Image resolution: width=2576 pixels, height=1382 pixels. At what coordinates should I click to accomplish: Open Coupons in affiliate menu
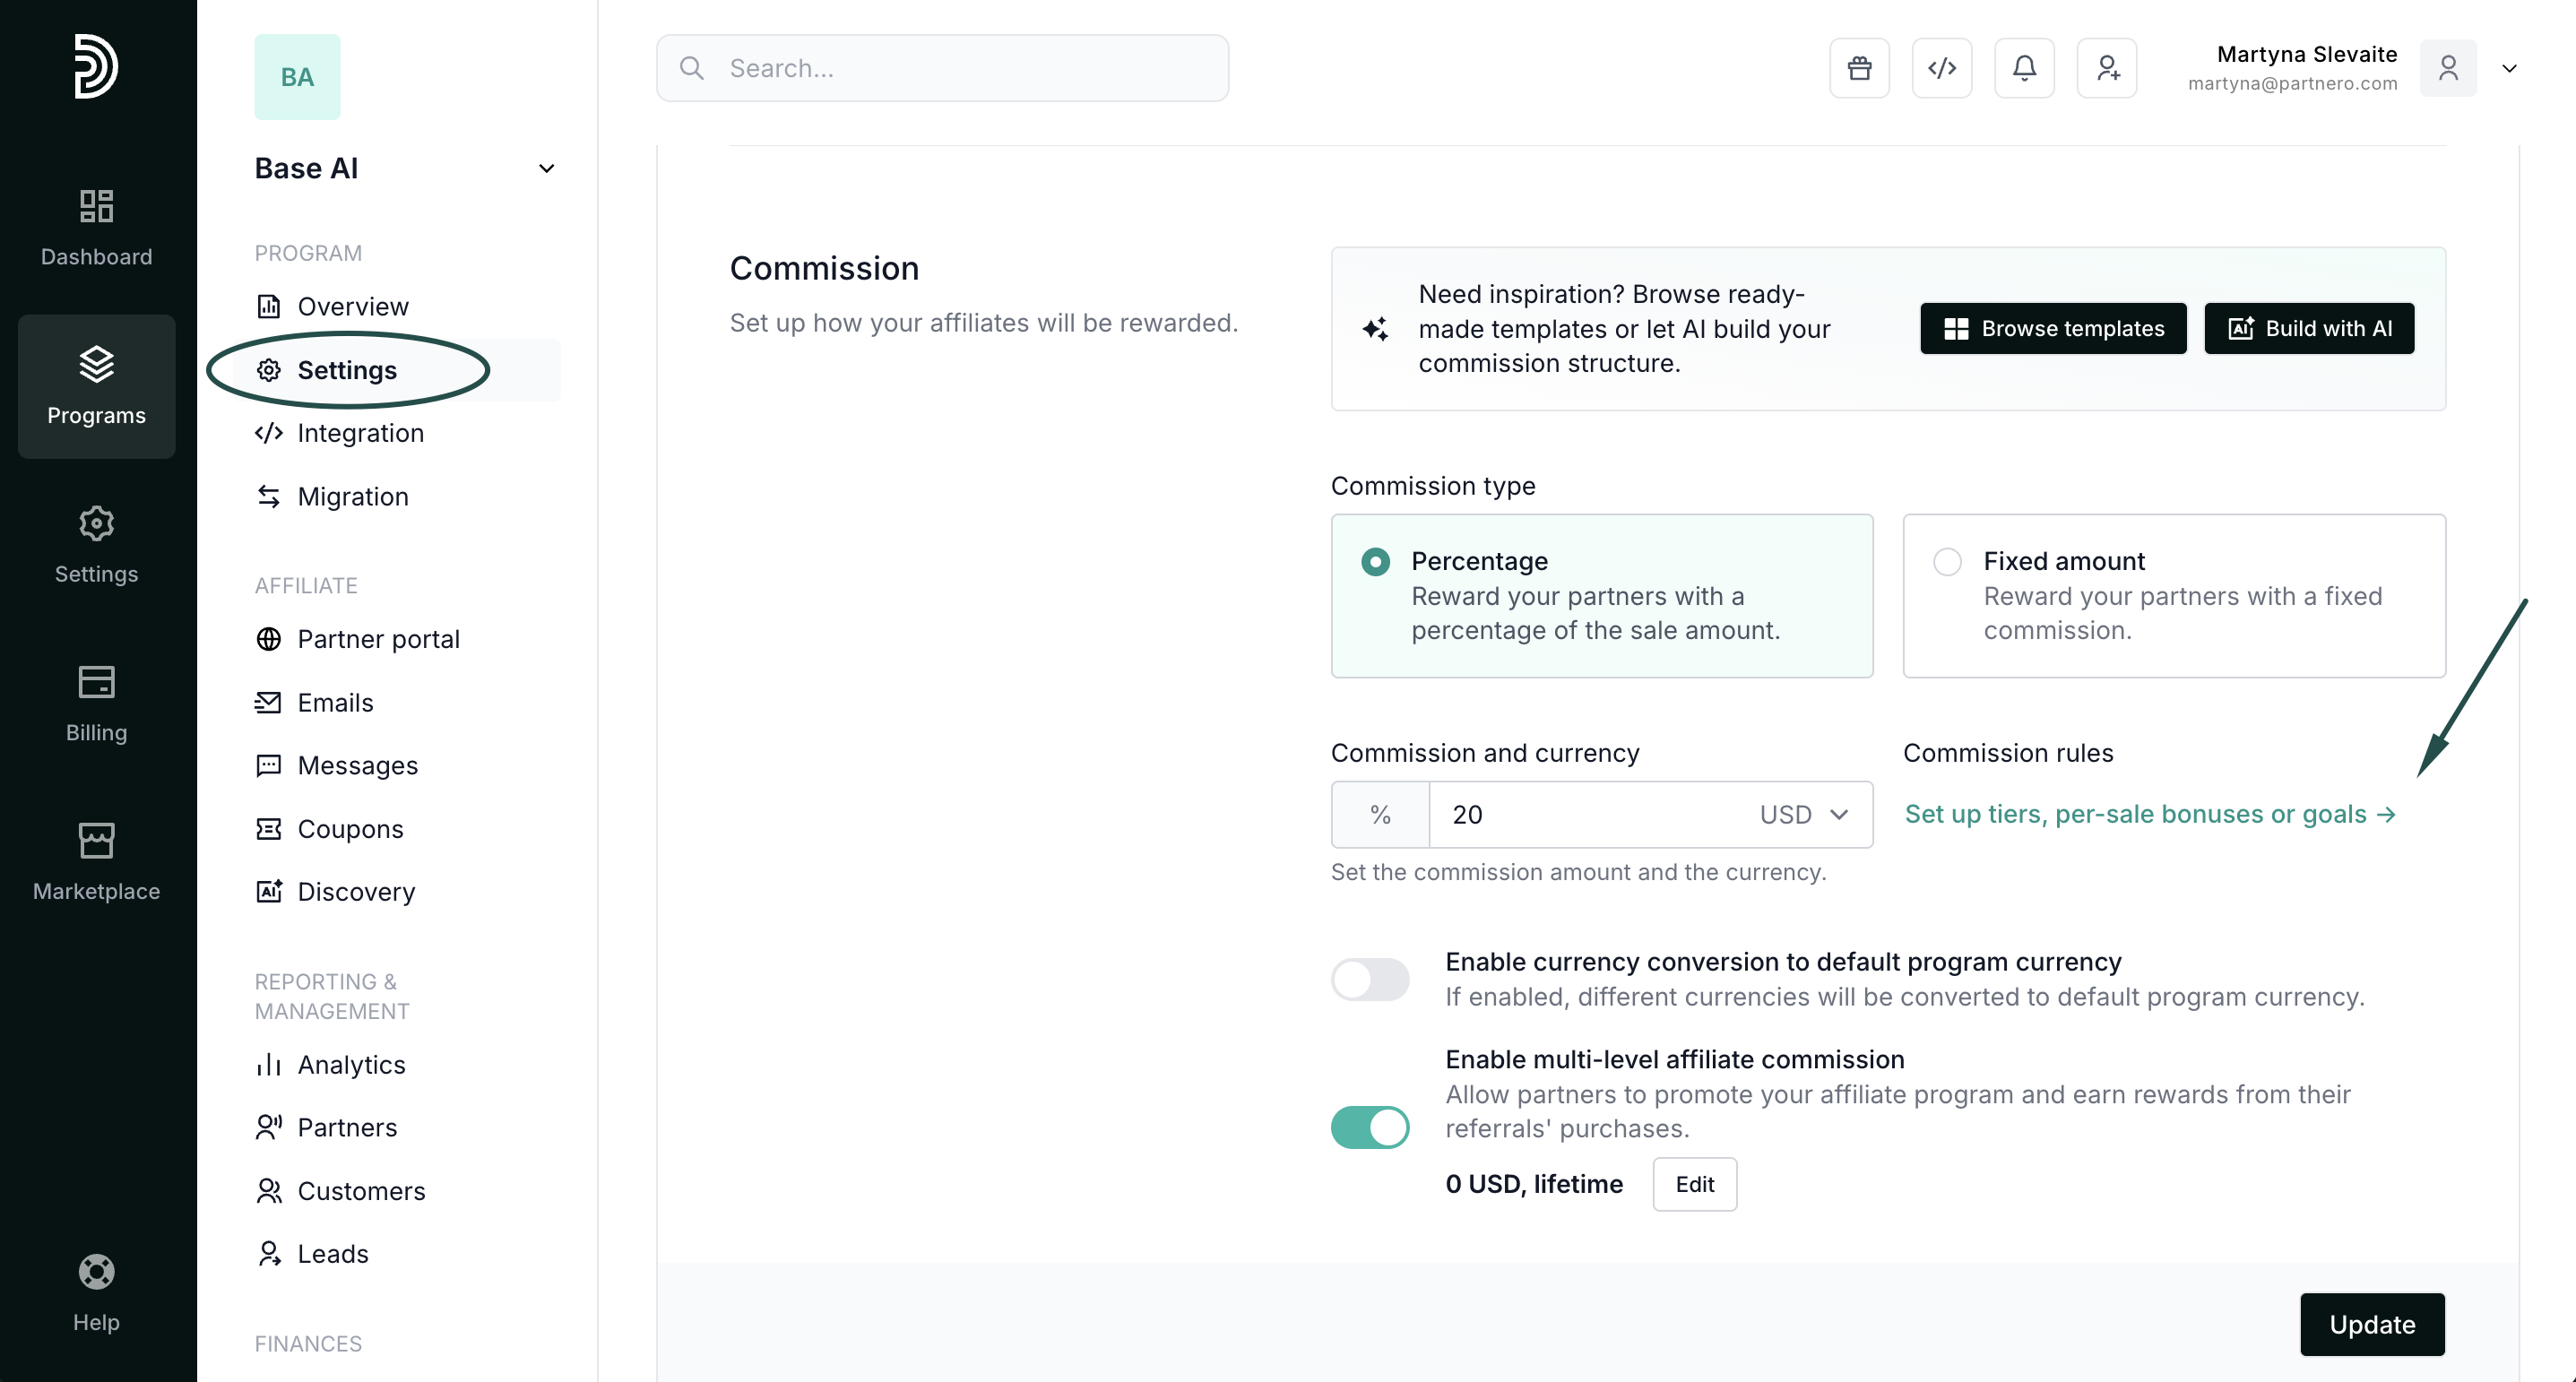coord(350,829)
